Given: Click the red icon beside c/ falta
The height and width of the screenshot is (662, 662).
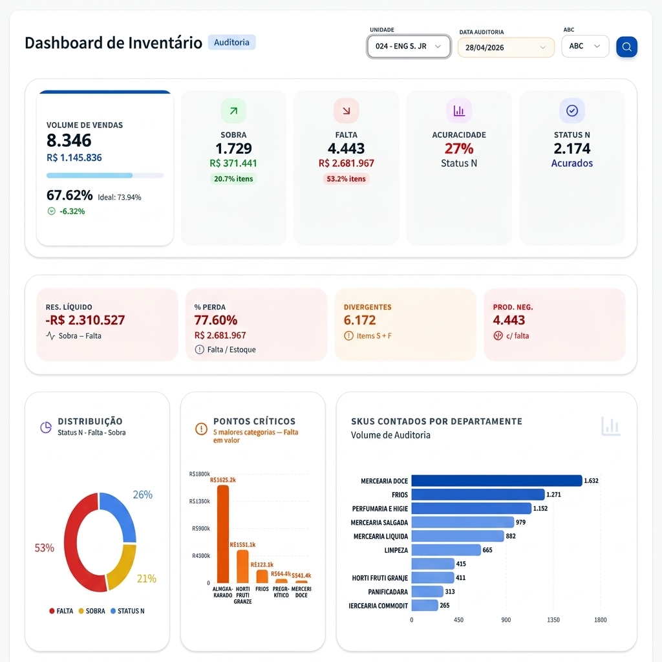Looking at the screenshot, I should 498,336.
